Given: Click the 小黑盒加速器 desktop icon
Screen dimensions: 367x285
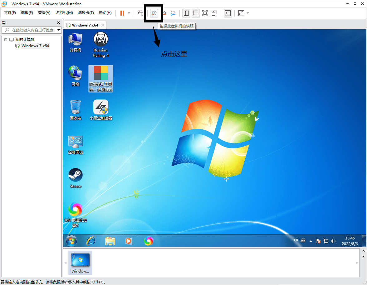Looking at the screenshot, I should click(100, 110).
